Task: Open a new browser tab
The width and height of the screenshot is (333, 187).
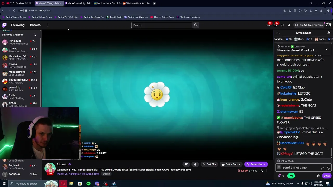Action: 154,3
